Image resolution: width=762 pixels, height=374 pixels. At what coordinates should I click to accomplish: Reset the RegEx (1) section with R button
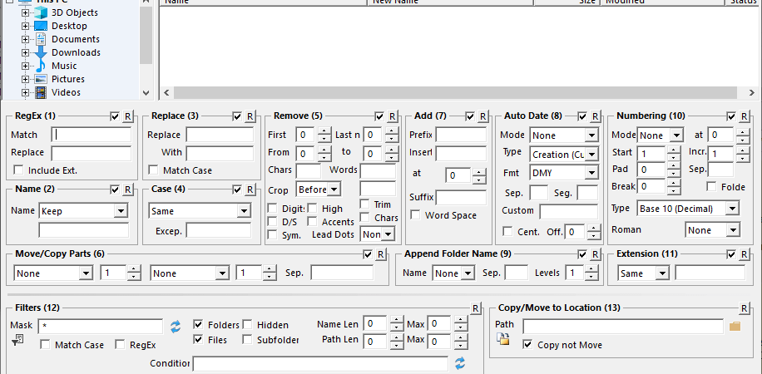[128, 116]
